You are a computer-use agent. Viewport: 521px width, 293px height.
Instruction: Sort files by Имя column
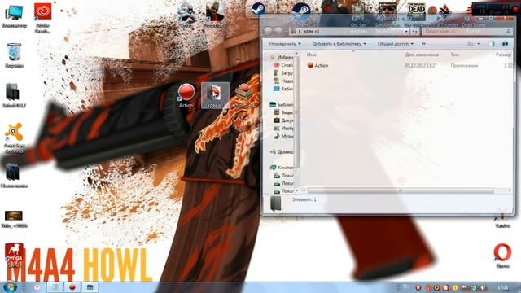click(x=311, y=55)
